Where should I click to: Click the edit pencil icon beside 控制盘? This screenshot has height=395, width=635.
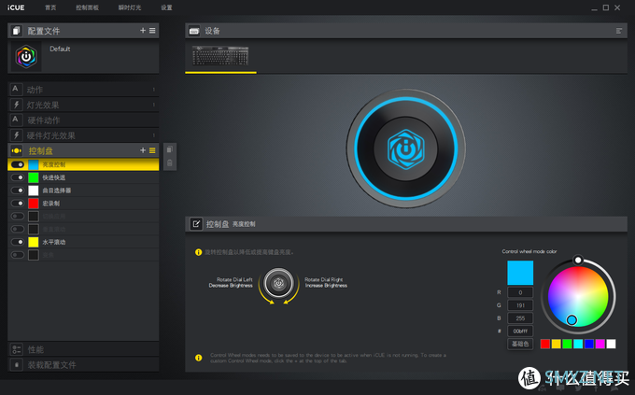click(196, 223)
